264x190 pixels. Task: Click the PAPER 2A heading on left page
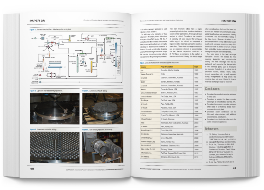click(39, 20)
